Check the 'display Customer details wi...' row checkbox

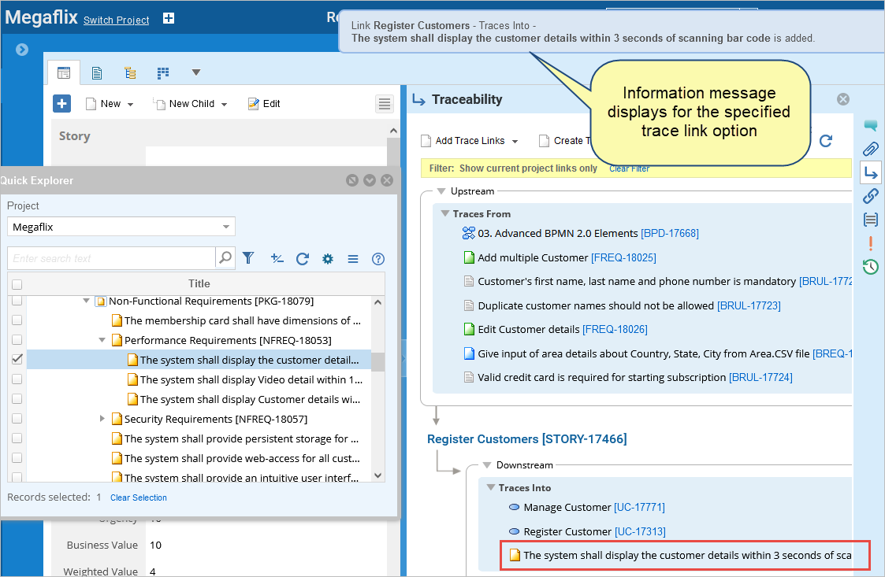click(17, 399)
